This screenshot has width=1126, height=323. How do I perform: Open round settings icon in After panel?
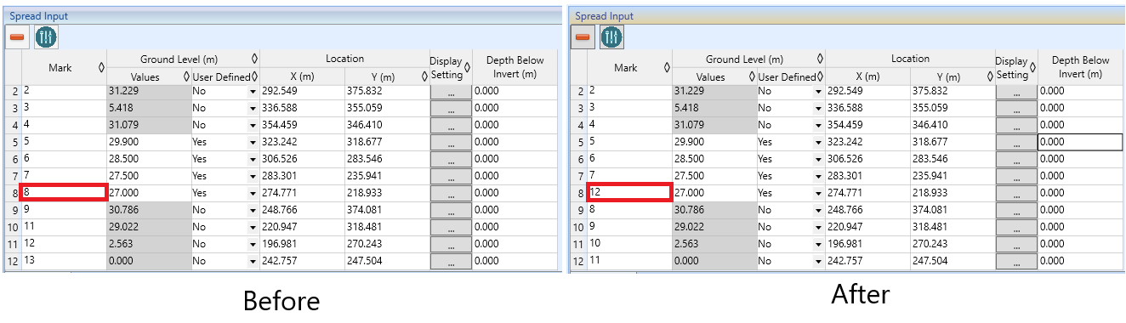tap(611, 37)
